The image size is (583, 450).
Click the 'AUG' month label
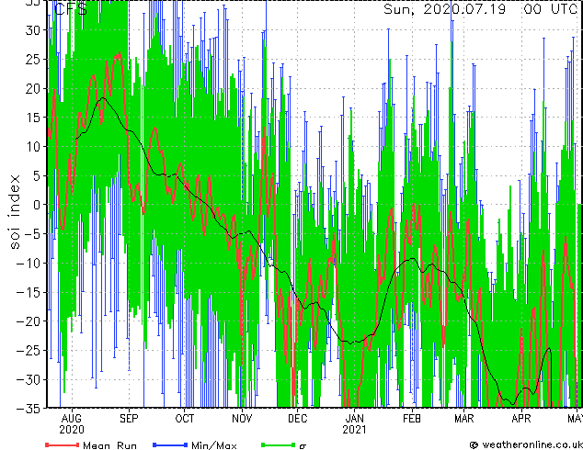coord(72,419)
